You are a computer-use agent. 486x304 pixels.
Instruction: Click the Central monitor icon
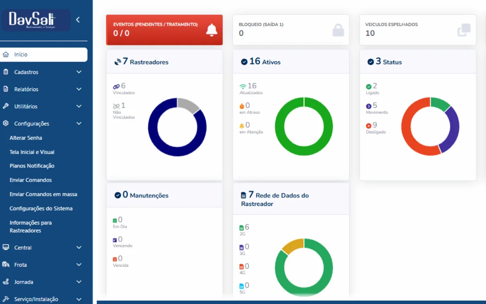pyautogui.click(x=6, y=247)
